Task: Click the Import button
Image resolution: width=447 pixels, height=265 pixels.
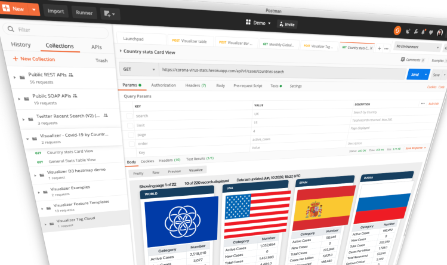Action: [x=56, y=11]
